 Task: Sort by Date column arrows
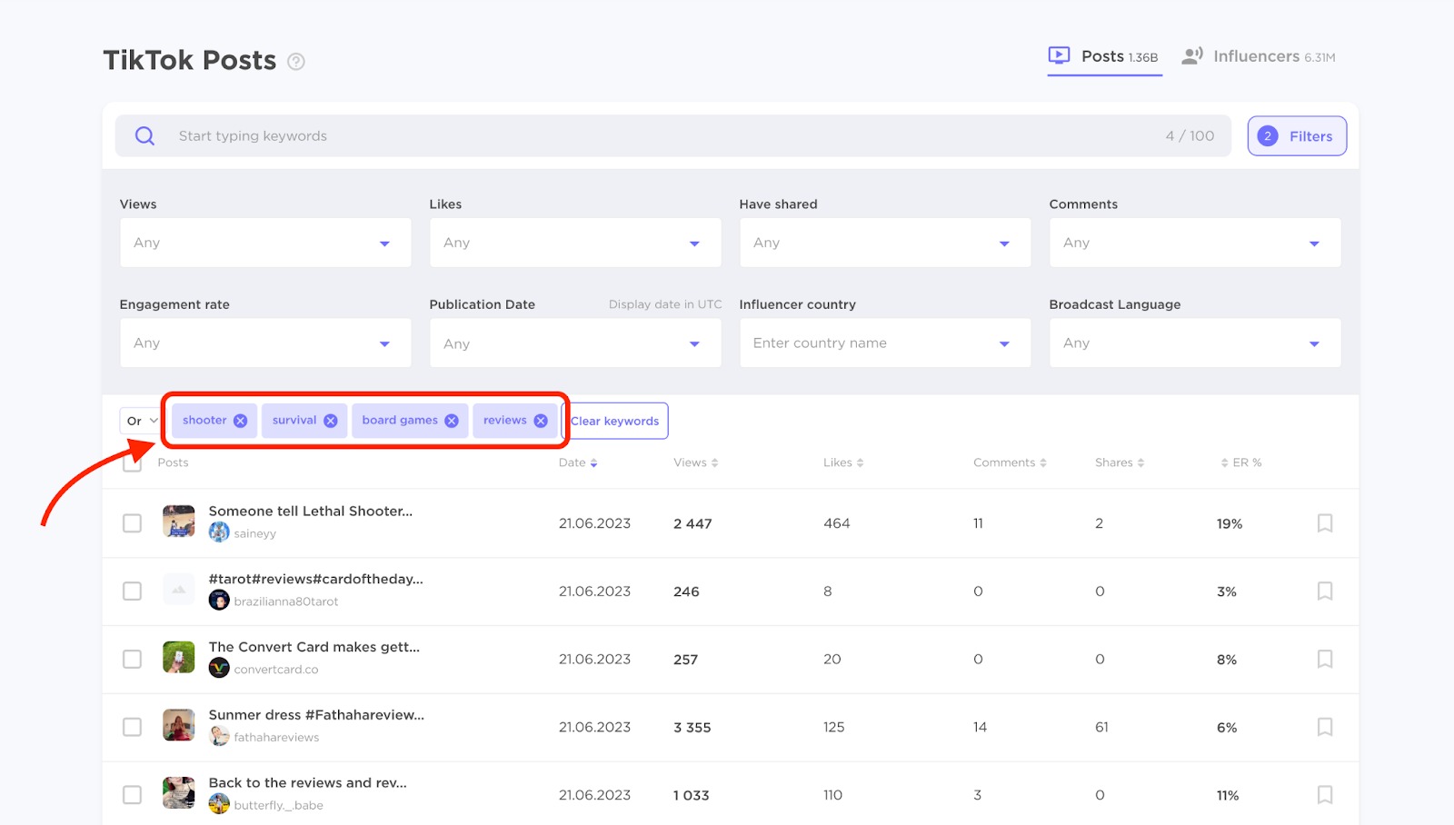593,463
